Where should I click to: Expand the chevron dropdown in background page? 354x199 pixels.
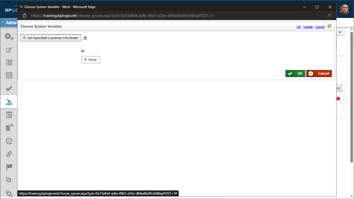(340, 32)
